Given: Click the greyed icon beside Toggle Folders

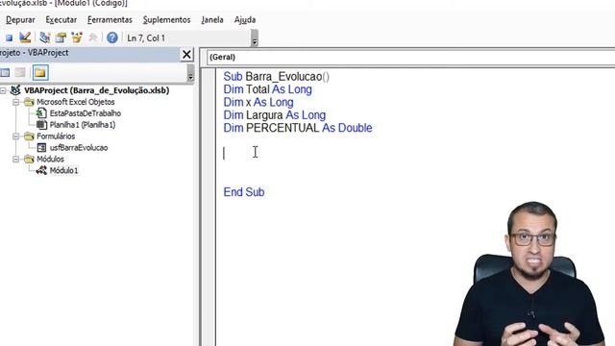Looking at the screenshot, I should [x=20, y=73].
